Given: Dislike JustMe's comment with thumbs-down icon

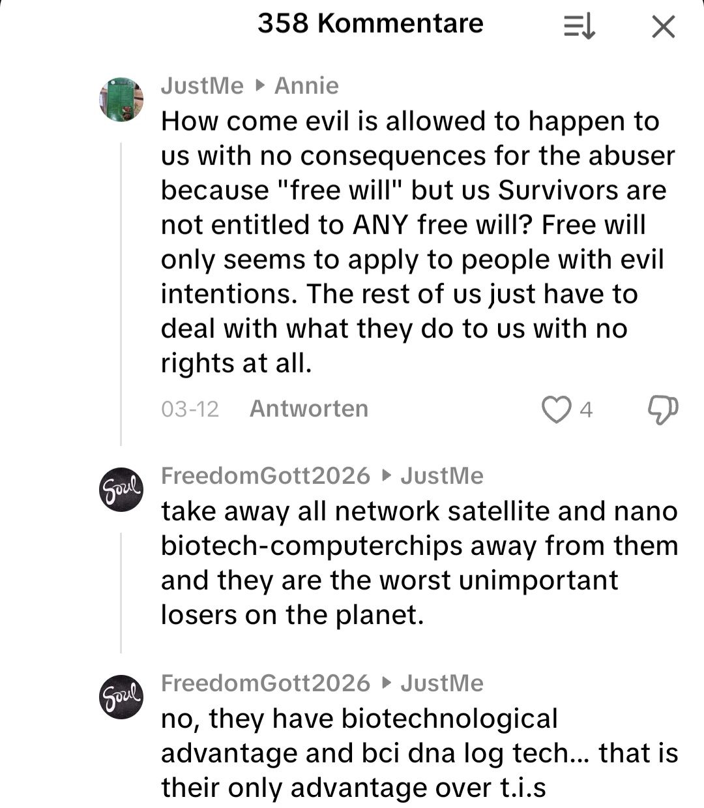Looking at the screenshot, I should click(663, 410).
